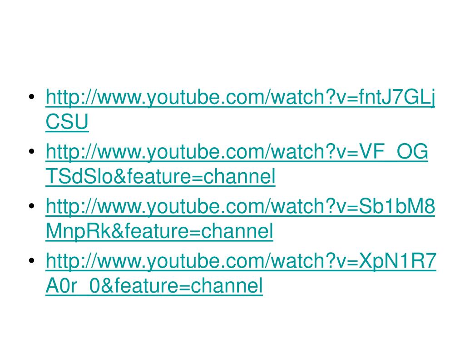
Task: Click the wrapped link text "CSU"
Action: point(67,122)
